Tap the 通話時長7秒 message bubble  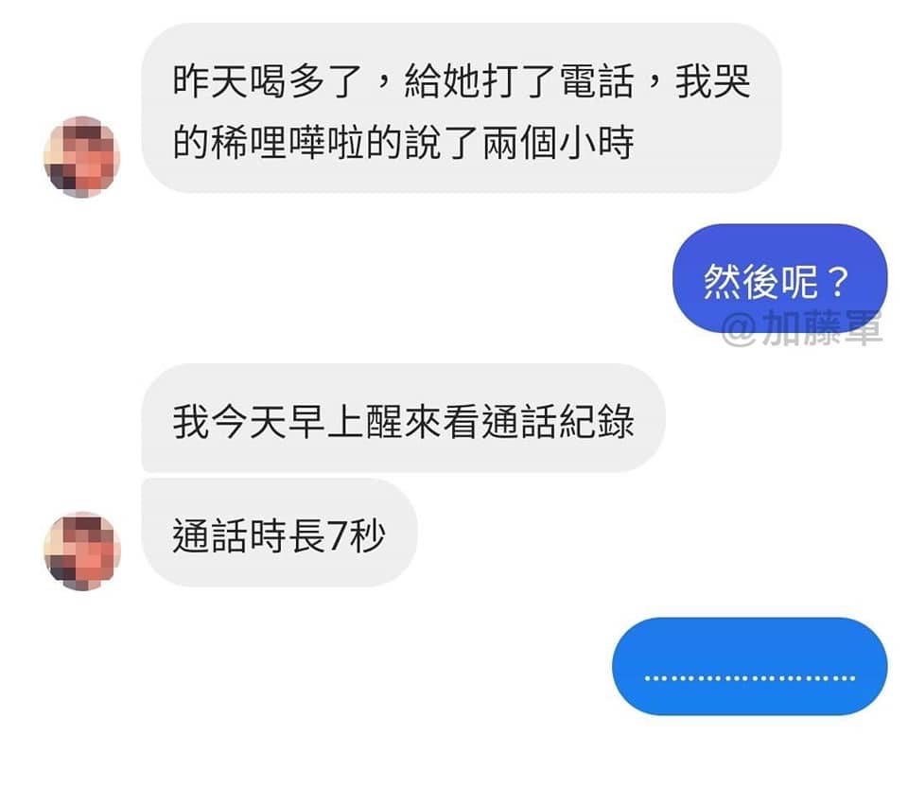279,533
